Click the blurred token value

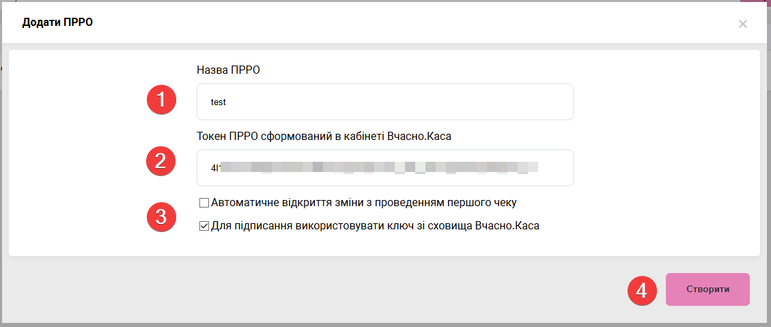click(374, 167)
